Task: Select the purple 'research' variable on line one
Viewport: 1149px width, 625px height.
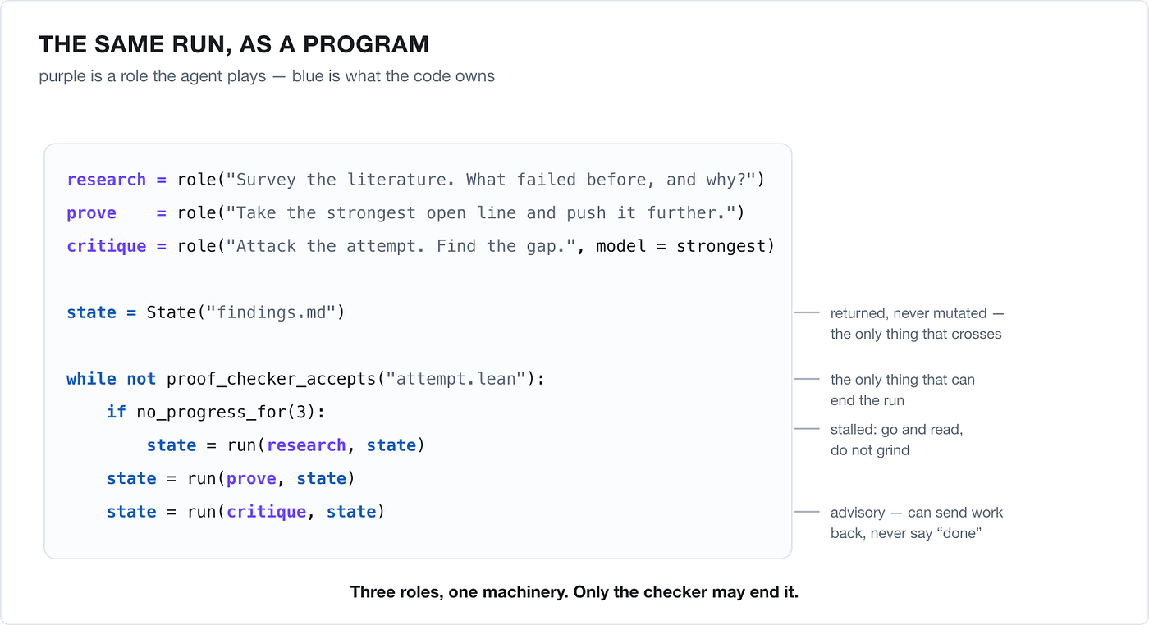Action: [x=107, y=180]
